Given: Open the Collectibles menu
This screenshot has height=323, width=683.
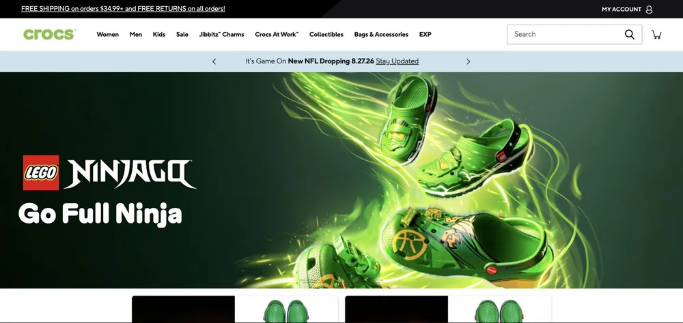Looking at the screenshot, I should 326,34.
